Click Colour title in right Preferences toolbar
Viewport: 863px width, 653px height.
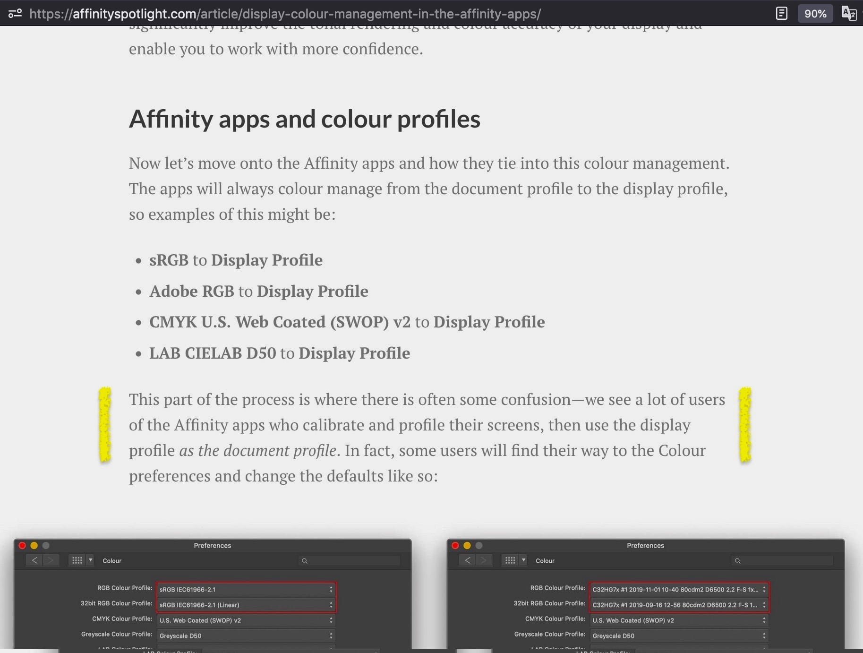tap(545, 561)
